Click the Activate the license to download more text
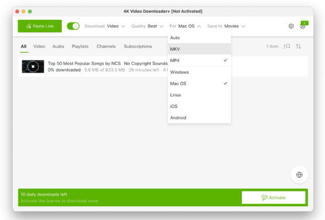This screenshot has height=220, width=325. coord(59,201)
